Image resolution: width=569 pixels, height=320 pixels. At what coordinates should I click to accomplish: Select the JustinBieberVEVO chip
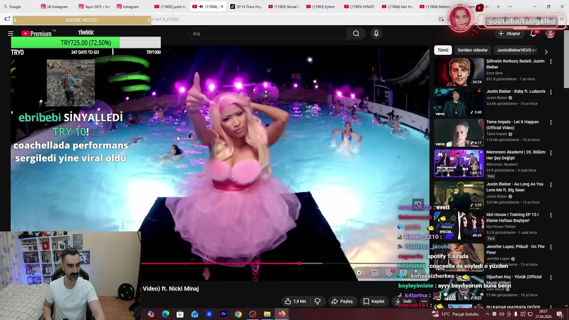517,50
